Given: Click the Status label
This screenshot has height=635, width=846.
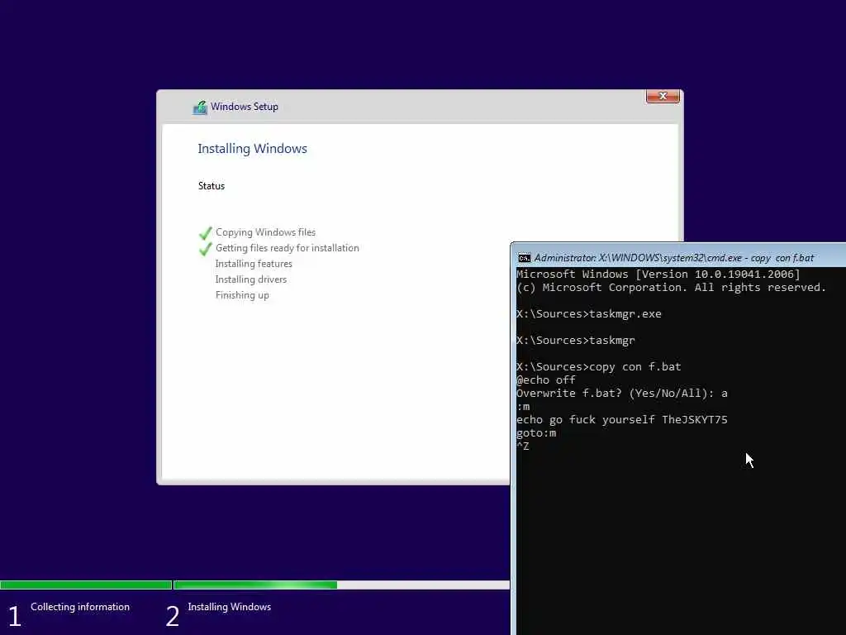Looking at the screenshot, I should (x=211, y=186).
